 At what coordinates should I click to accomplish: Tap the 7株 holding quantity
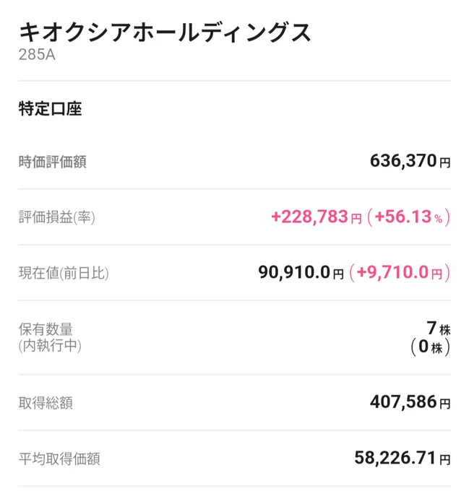click(x=439, y=329)
